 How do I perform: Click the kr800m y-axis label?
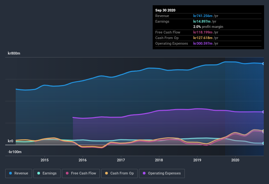pyautogui.click(x=14, y=53)
